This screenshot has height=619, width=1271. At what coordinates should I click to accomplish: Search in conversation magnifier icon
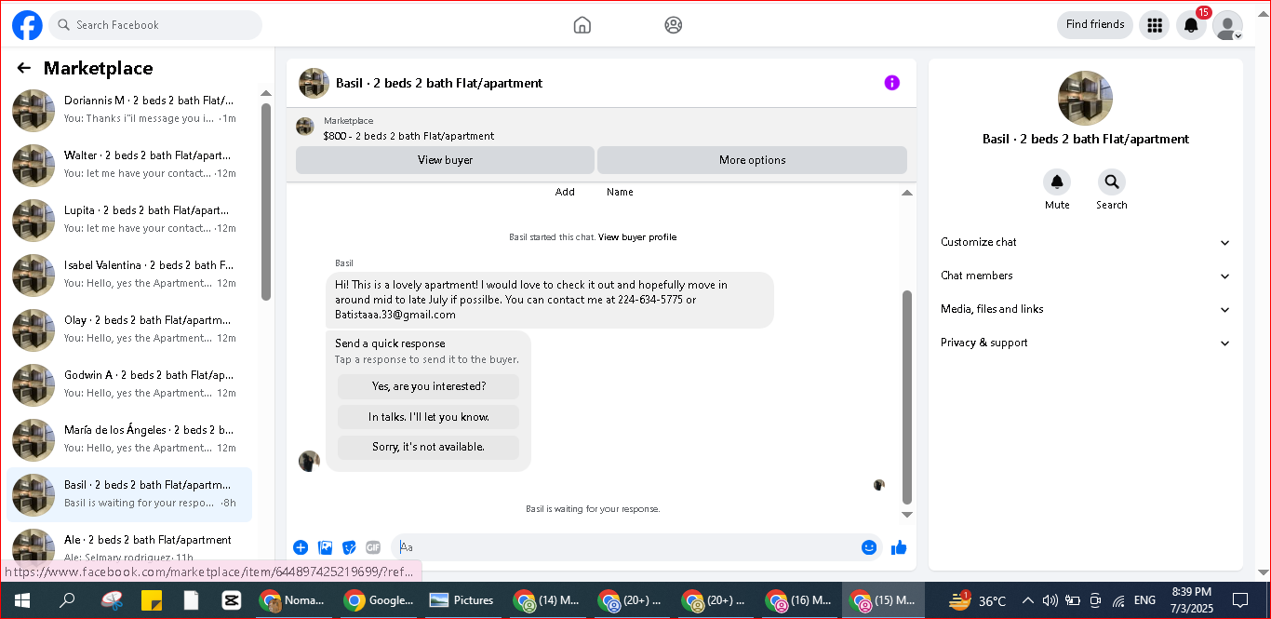[x=1111, y=182]
